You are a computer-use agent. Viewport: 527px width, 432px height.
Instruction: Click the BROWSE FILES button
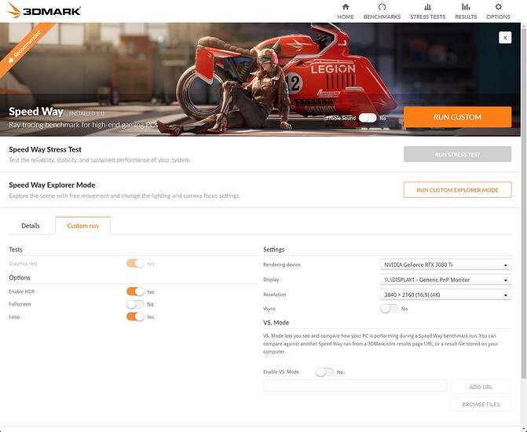tap(481, 404)
